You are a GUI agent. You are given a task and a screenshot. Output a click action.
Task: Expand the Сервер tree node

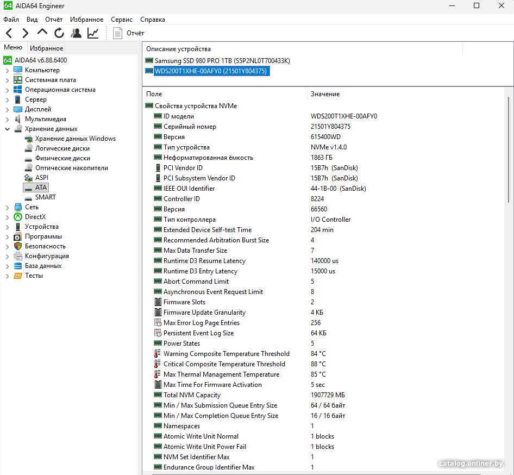[x=7, y=100]
